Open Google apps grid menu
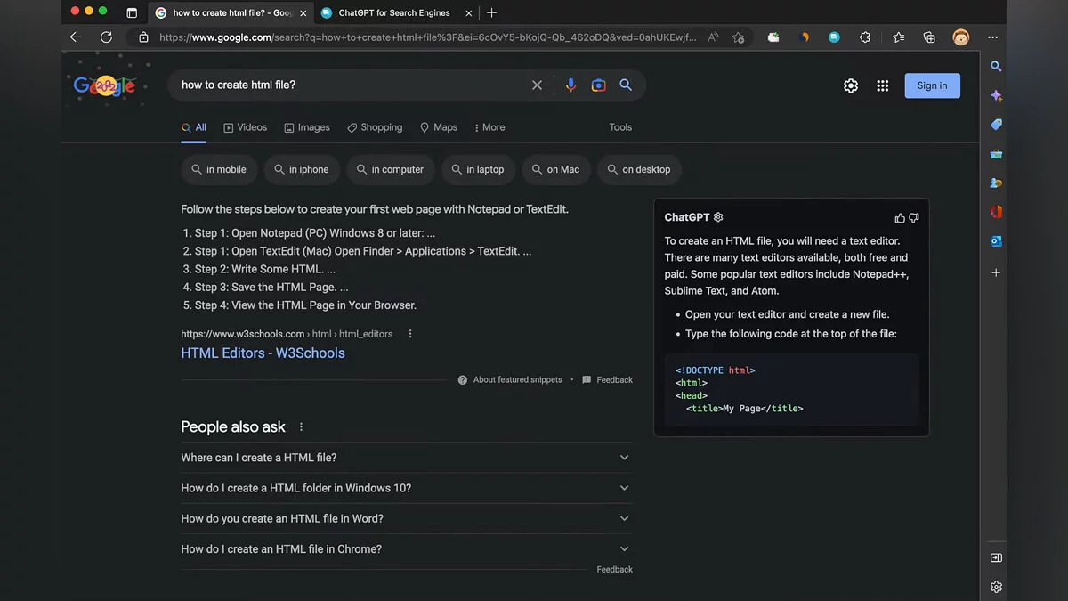Image resolution: width=1068 pixels, height=601 pixels. pyautogui.click(x=882, y=85)
